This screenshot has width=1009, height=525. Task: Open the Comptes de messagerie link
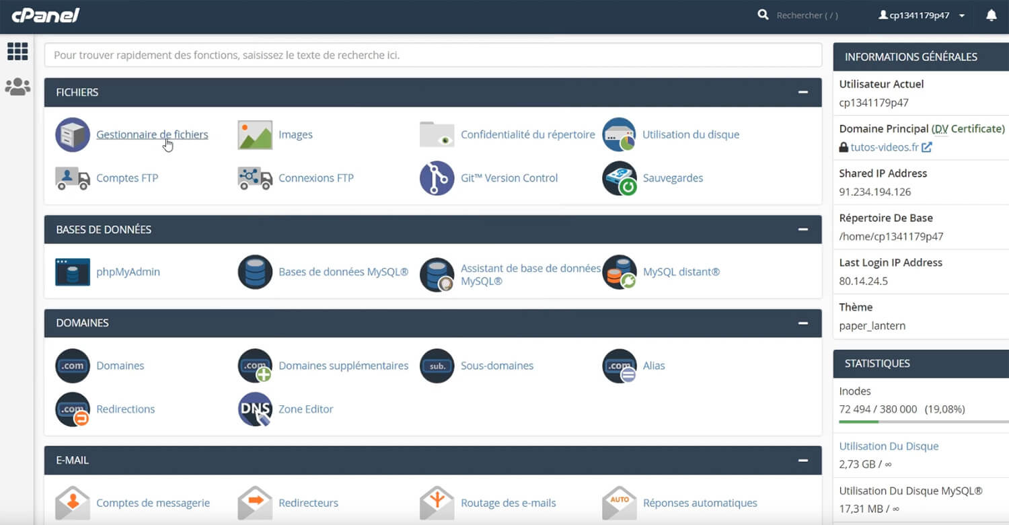tap(153, 503)
